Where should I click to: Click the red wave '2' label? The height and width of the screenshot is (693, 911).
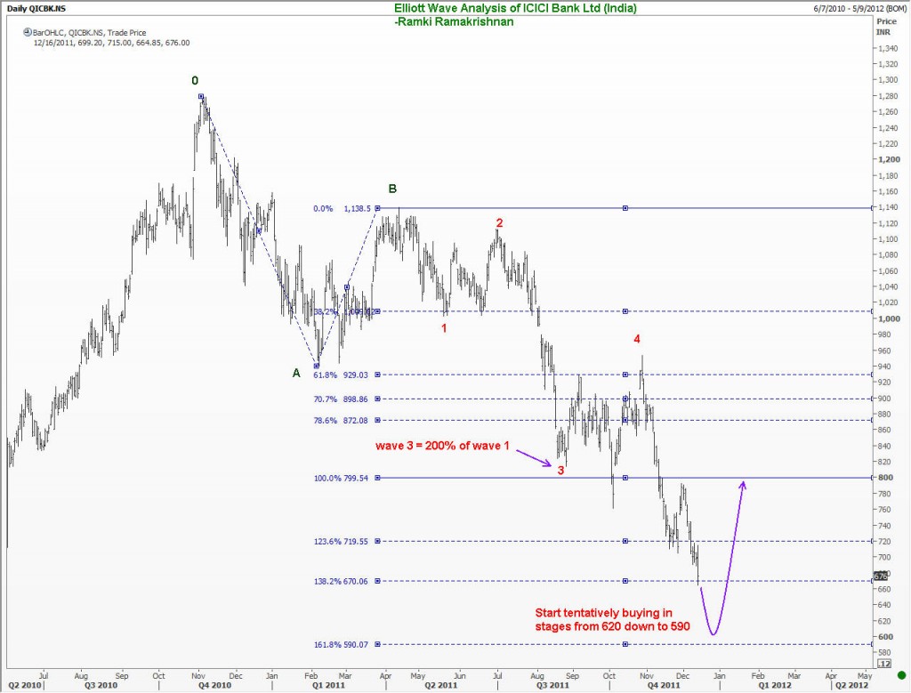(499, 222)
